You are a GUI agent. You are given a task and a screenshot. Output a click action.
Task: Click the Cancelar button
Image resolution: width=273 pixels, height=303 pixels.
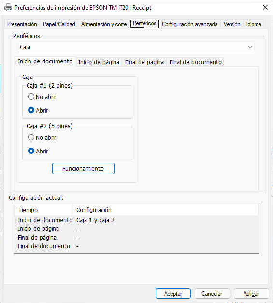point(212,293)
